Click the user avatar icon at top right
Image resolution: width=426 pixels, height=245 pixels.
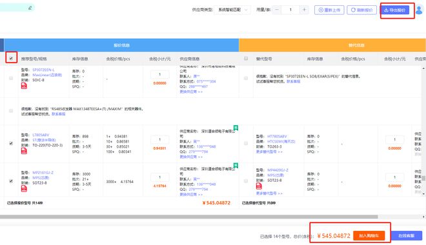419,10
